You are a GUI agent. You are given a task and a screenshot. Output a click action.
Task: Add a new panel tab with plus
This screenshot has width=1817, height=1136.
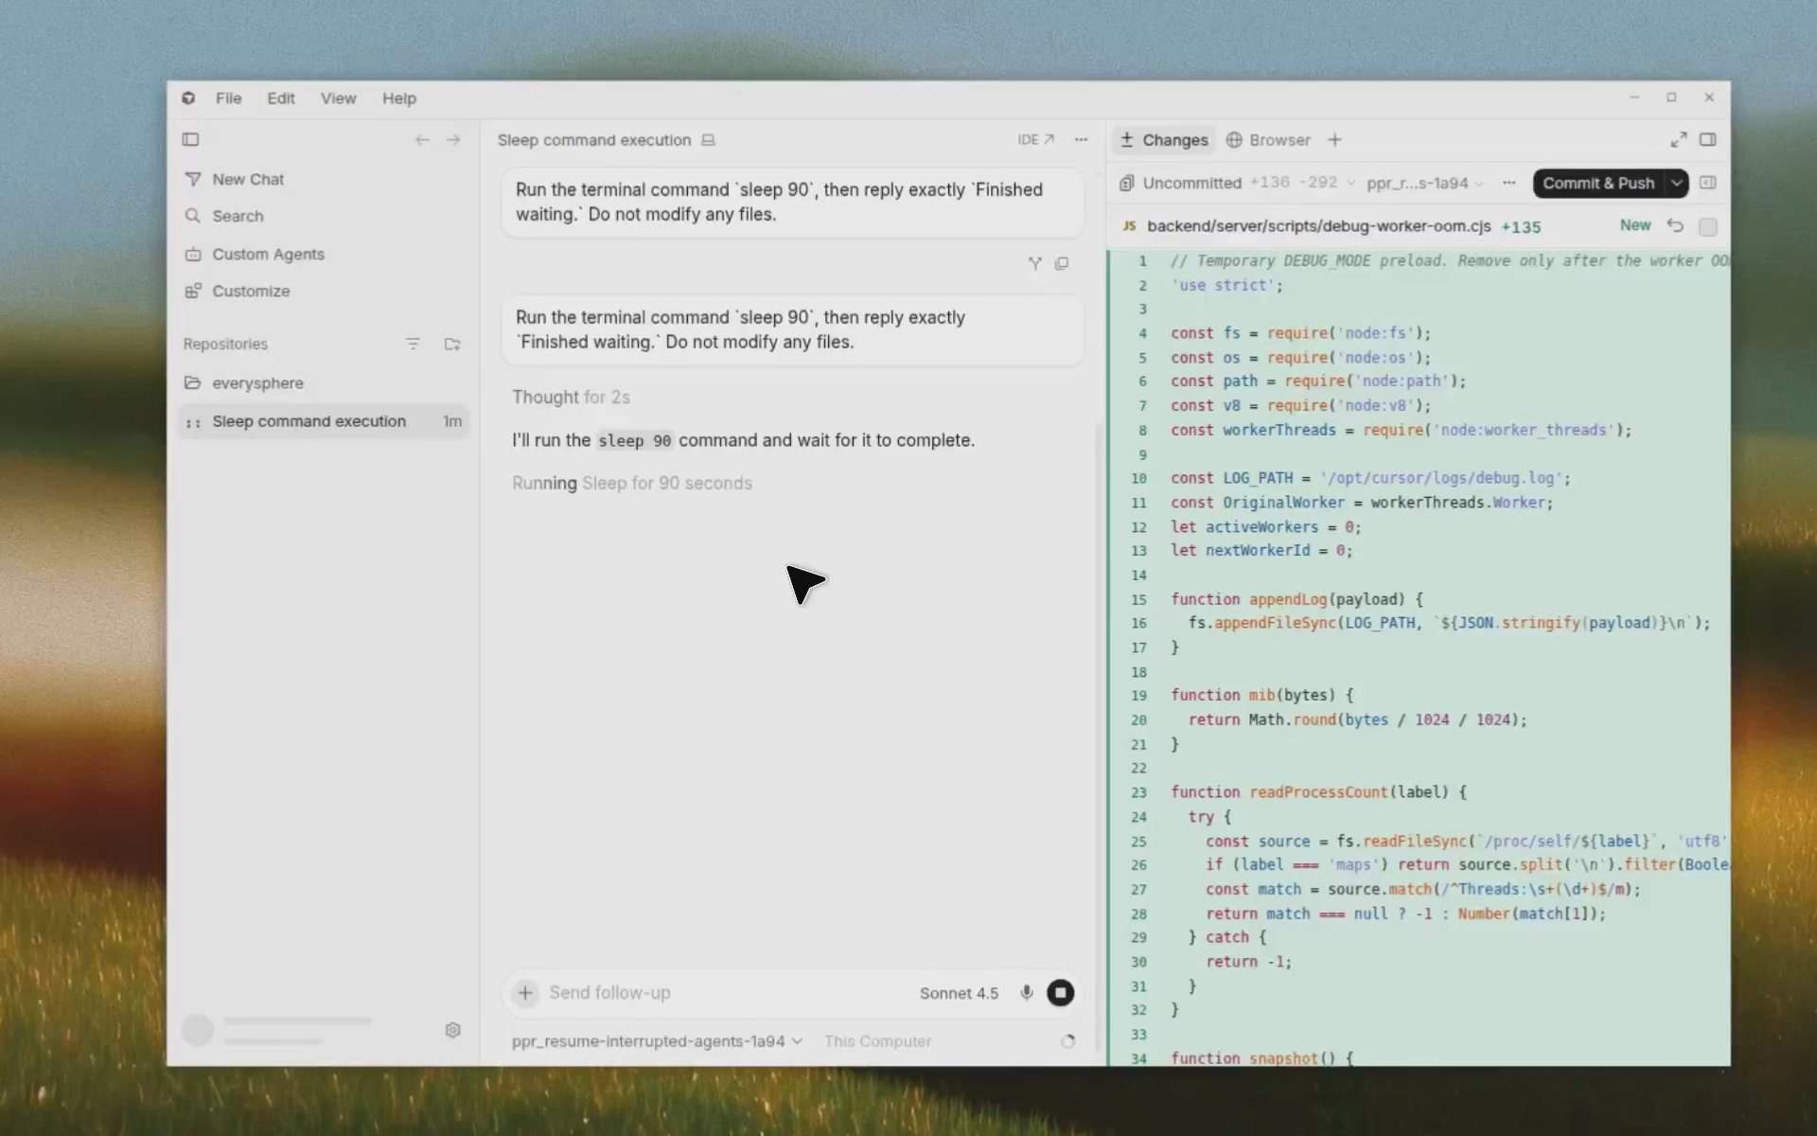click(1334, 139)
